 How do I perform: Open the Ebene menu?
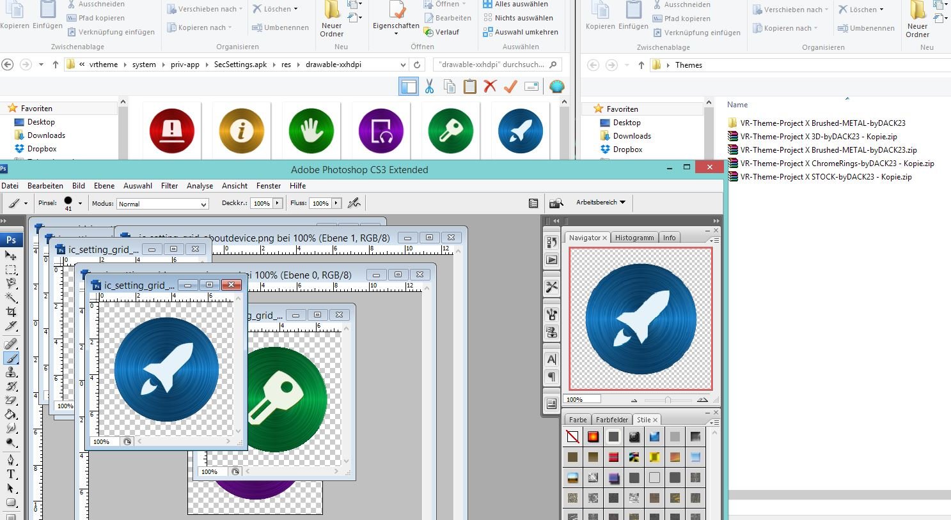tap(104, 186)
